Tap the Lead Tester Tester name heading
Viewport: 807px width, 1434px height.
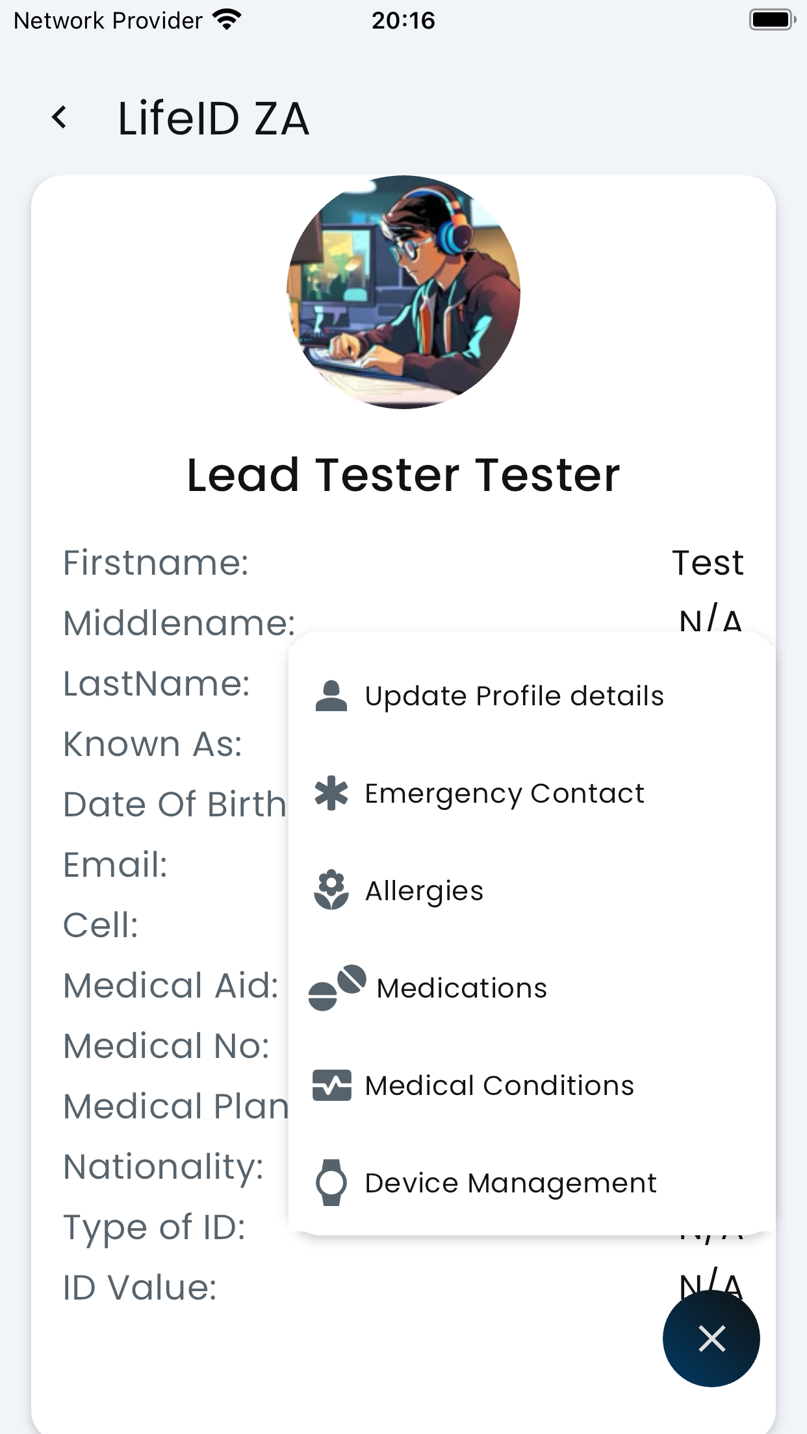click(x=403, y=475)
